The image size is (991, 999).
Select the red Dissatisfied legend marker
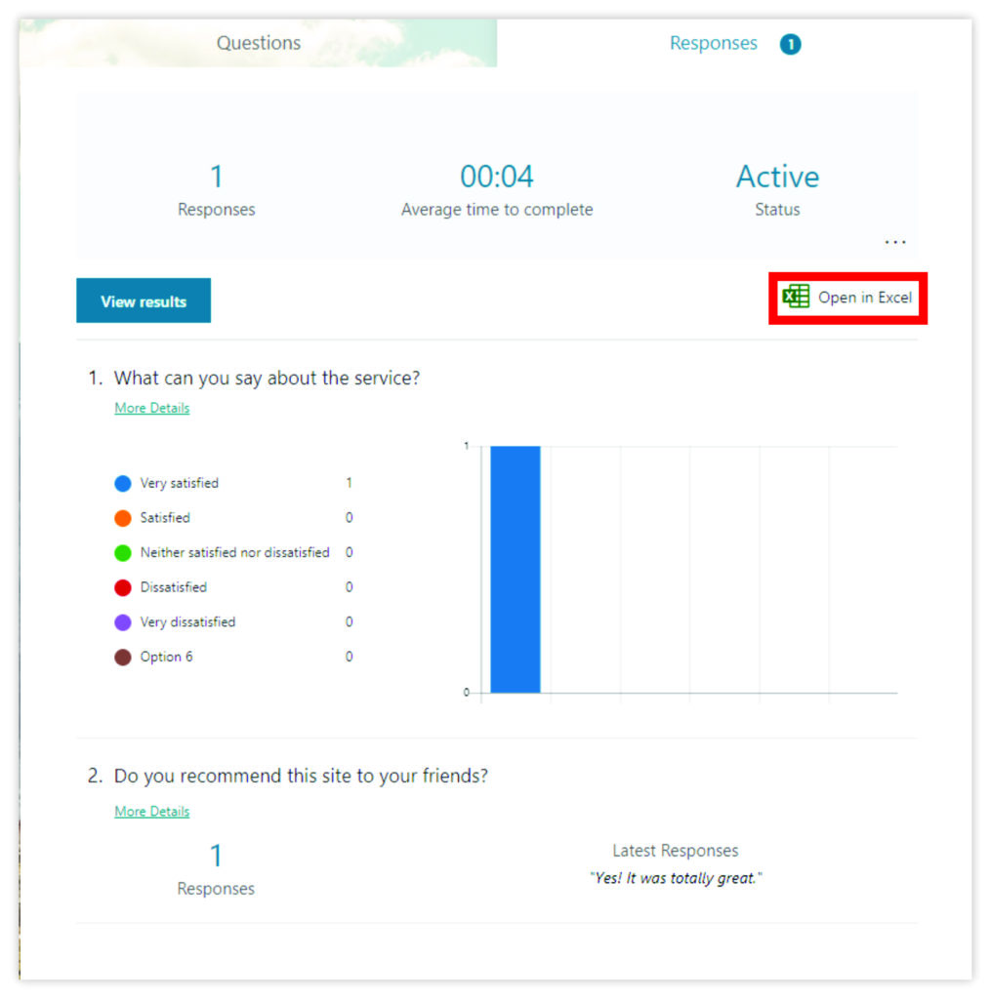tap(123, 587)
